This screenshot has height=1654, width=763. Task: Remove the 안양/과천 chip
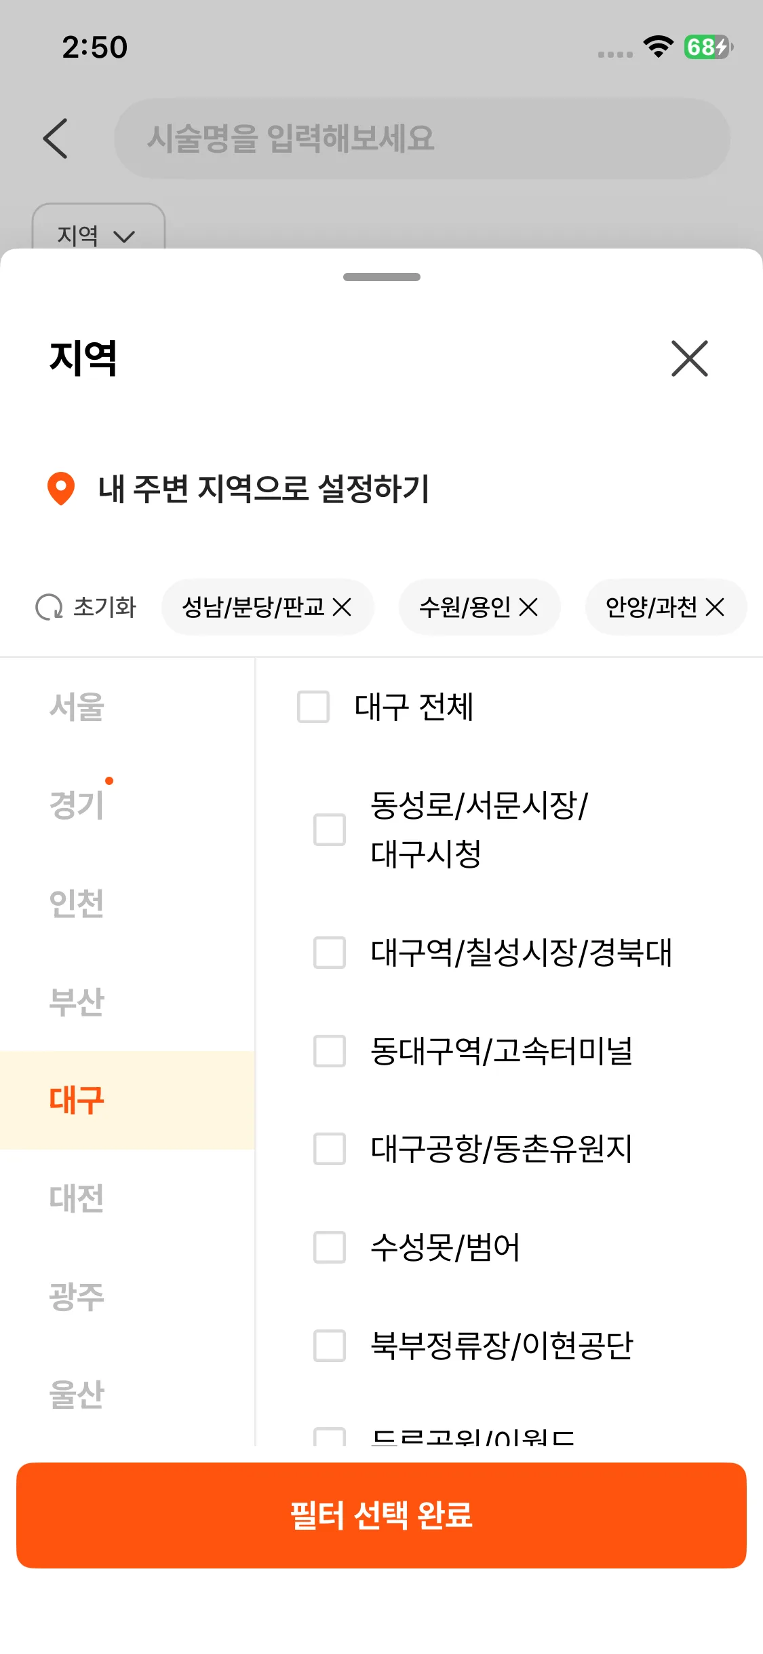pos(715,607)
